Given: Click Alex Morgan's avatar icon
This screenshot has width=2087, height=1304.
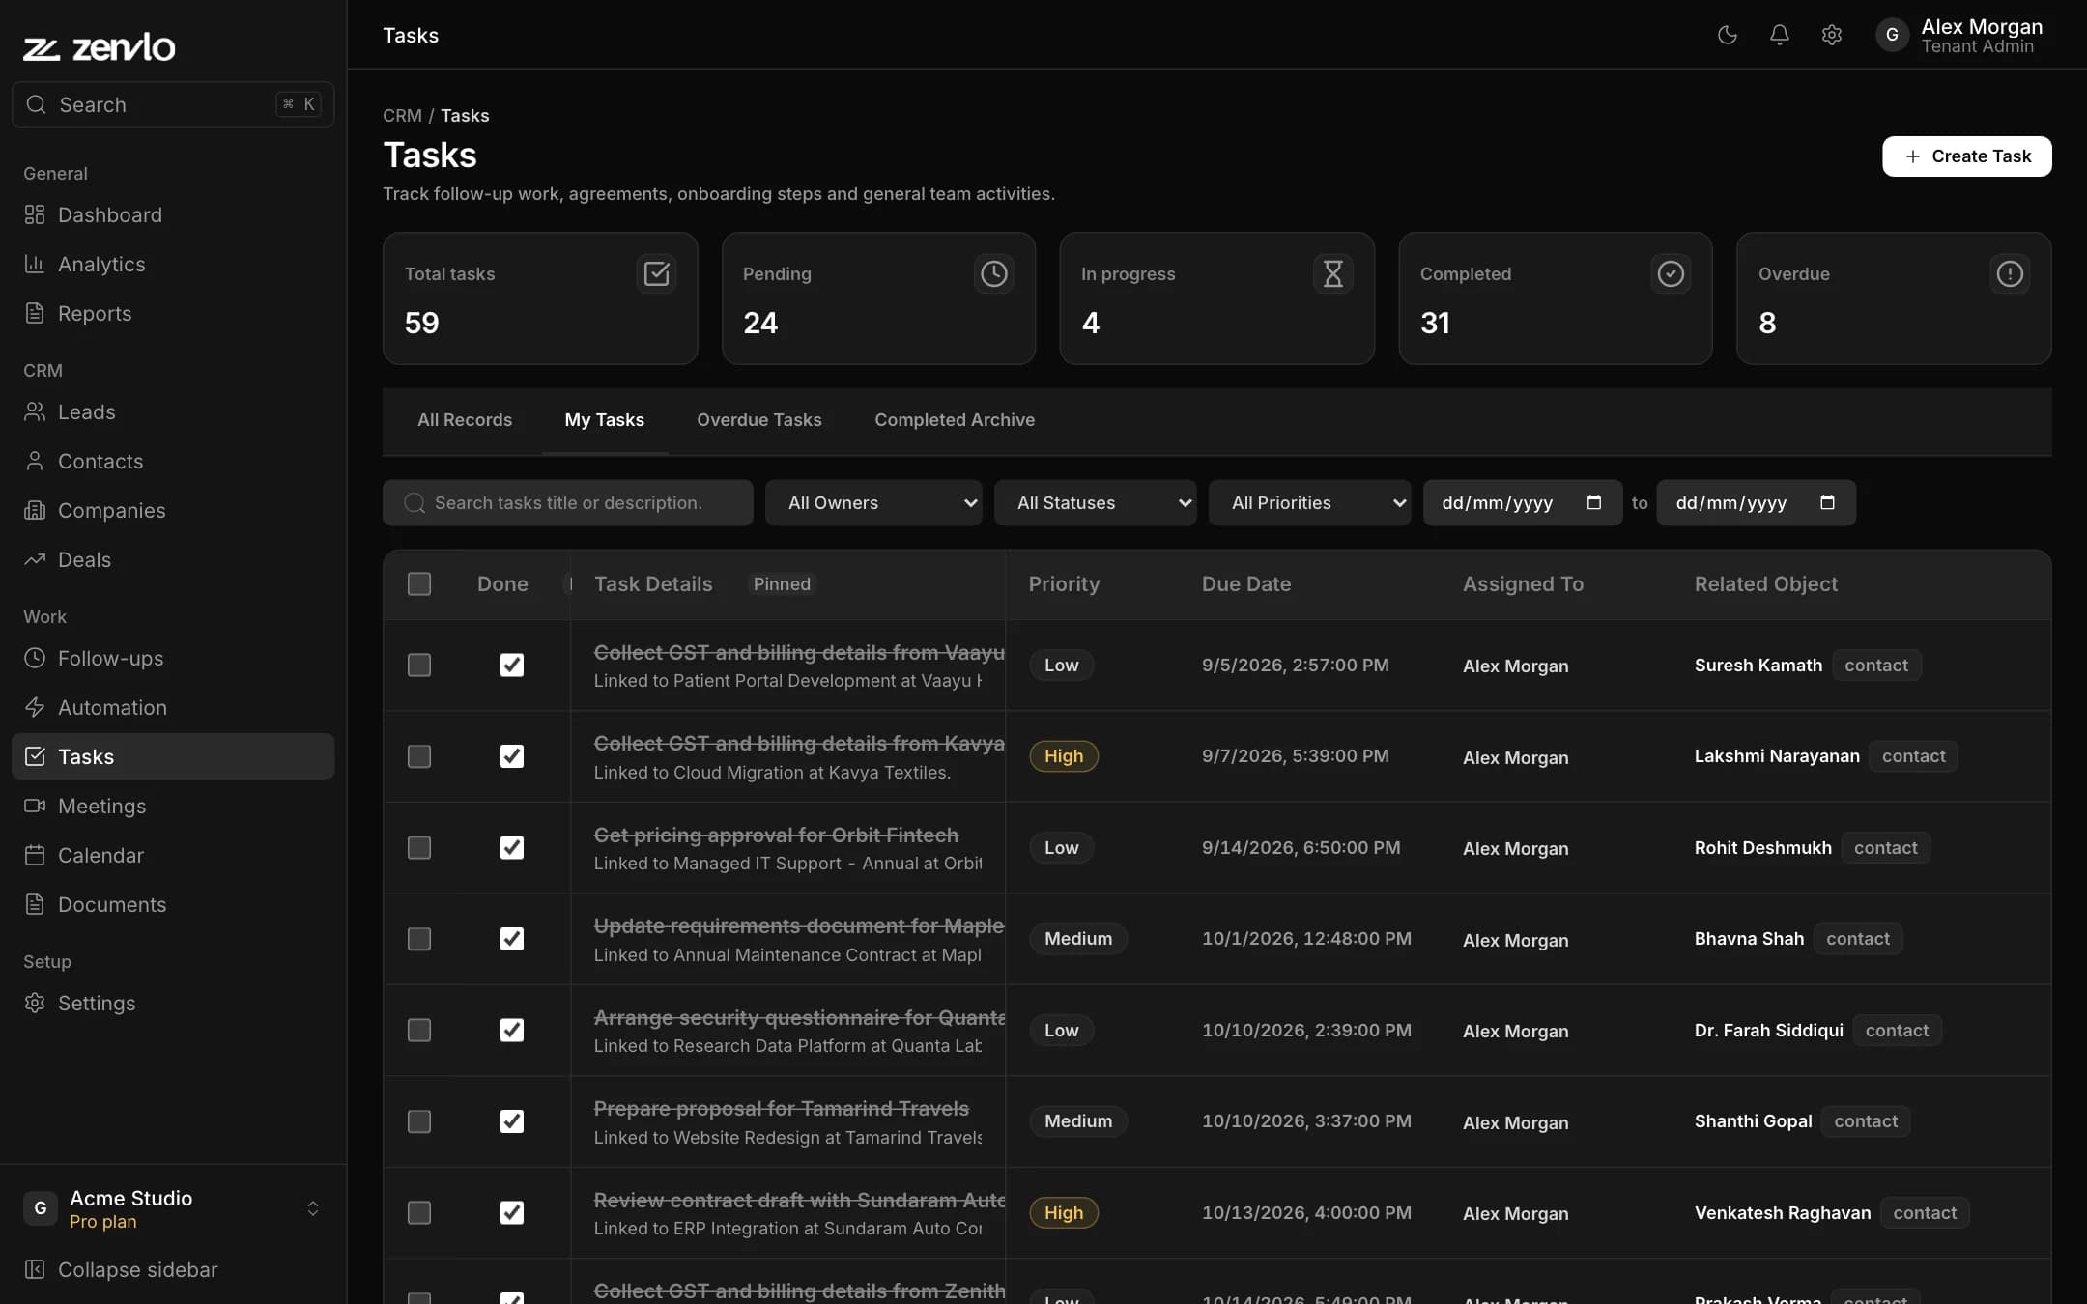Looking at the screenshot, I should pyautogui.click(x=1892, y=35).
